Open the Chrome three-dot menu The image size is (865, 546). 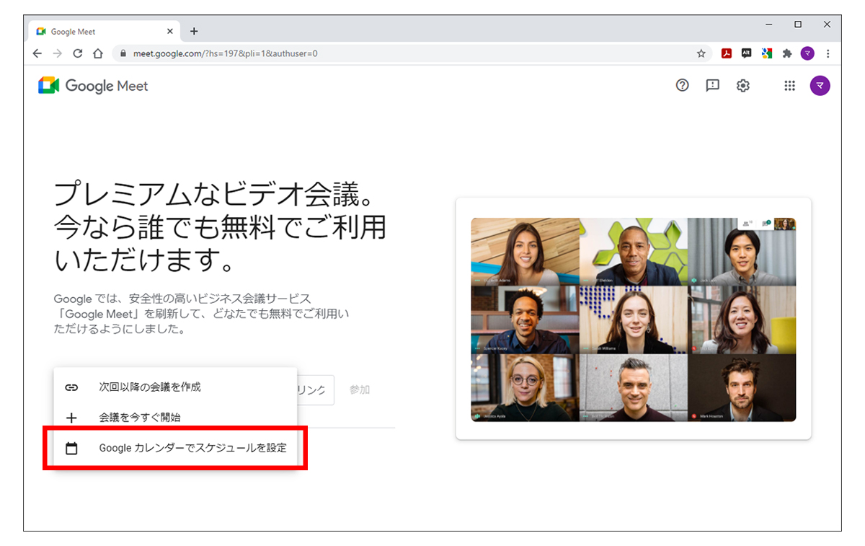tap(828, 53)
